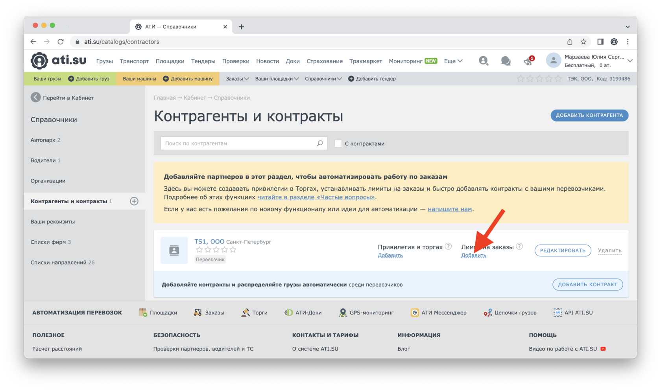661x390 pixels.
Task: Open Мониторинг NEW menu item
Action: pyautogui.click(x=413, y=61)
